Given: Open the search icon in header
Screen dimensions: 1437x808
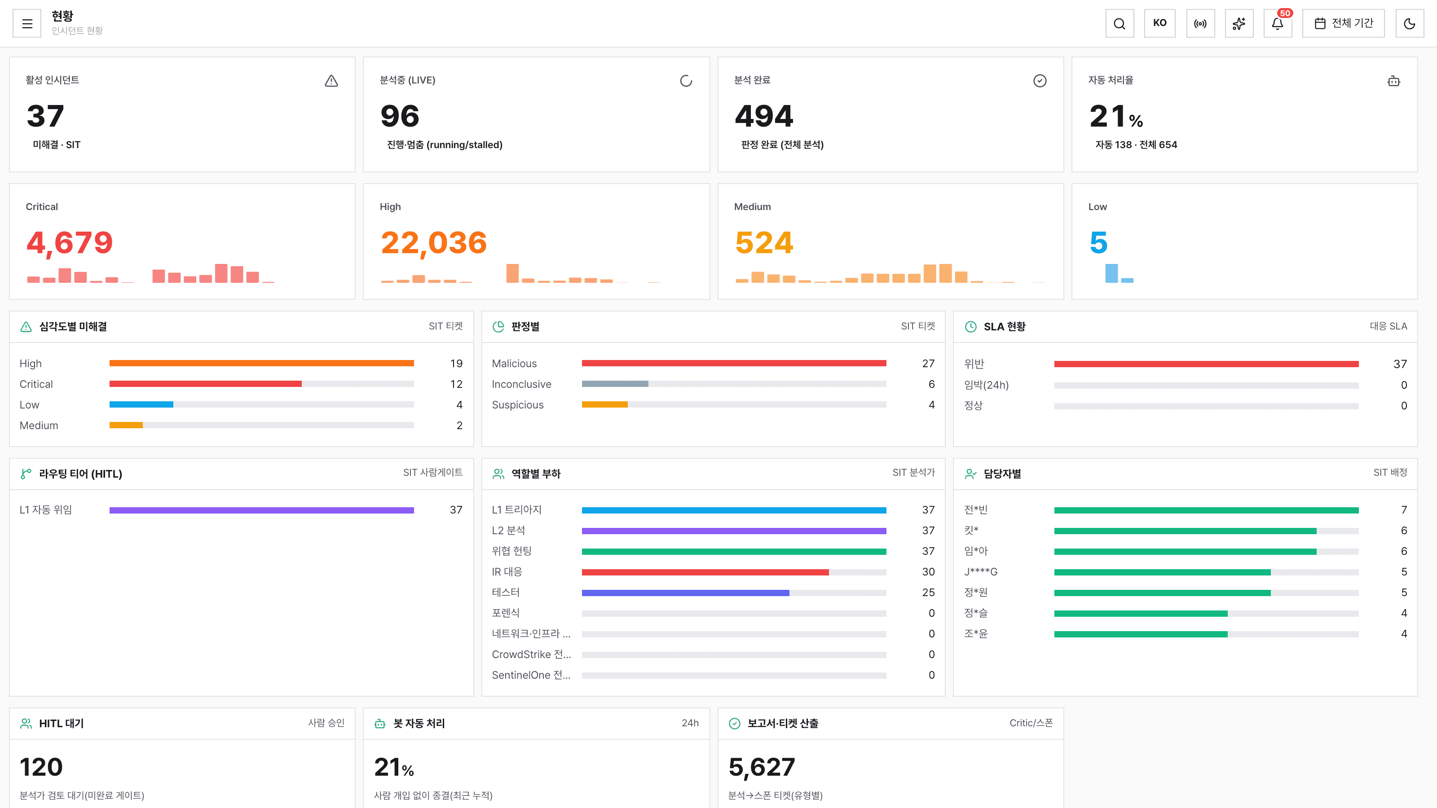Looking at the screenshot, I should point(1120,23).
